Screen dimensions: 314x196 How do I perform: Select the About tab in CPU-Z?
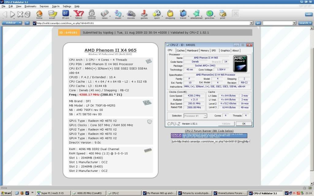tap(235, 51)
